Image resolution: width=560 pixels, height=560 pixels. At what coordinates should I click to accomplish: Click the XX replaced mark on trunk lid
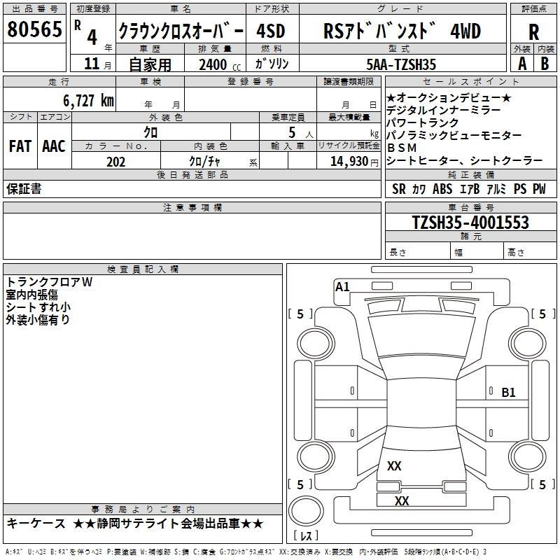point(394,465)
